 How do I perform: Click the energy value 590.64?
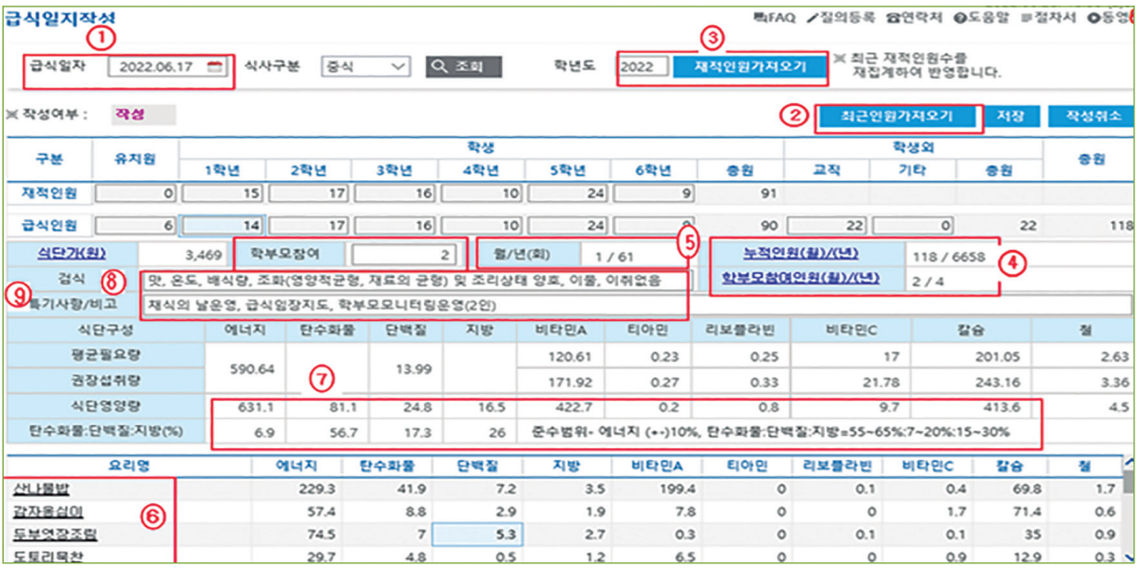click(251, 368)
